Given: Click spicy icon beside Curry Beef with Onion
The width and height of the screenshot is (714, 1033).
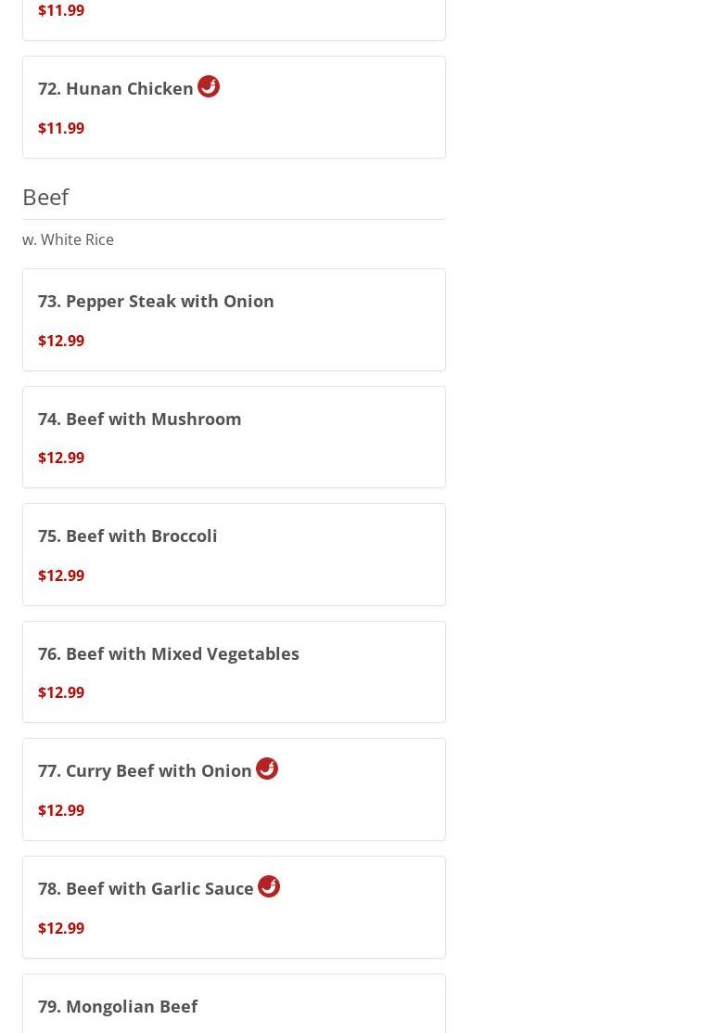Looking at the screenshot, I should coord(267,768).
